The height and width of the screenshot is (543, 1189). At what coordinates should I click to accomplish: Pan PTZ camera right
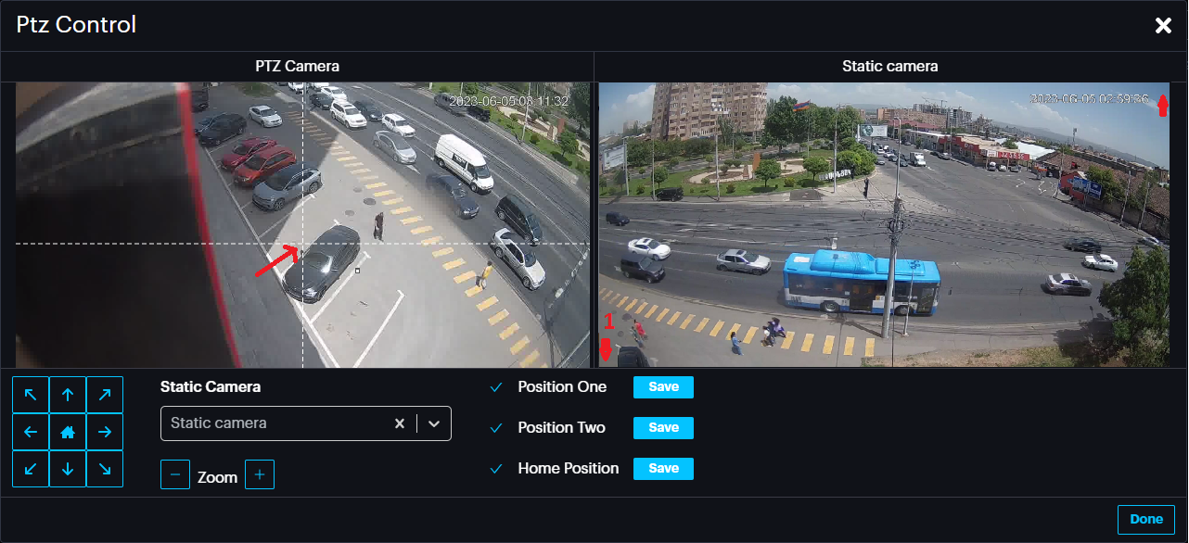(105, 432)
